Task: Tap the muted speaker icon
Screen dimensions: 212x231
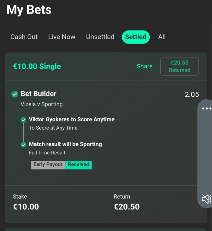Action: pyautogui.click(x=206, y=199)
